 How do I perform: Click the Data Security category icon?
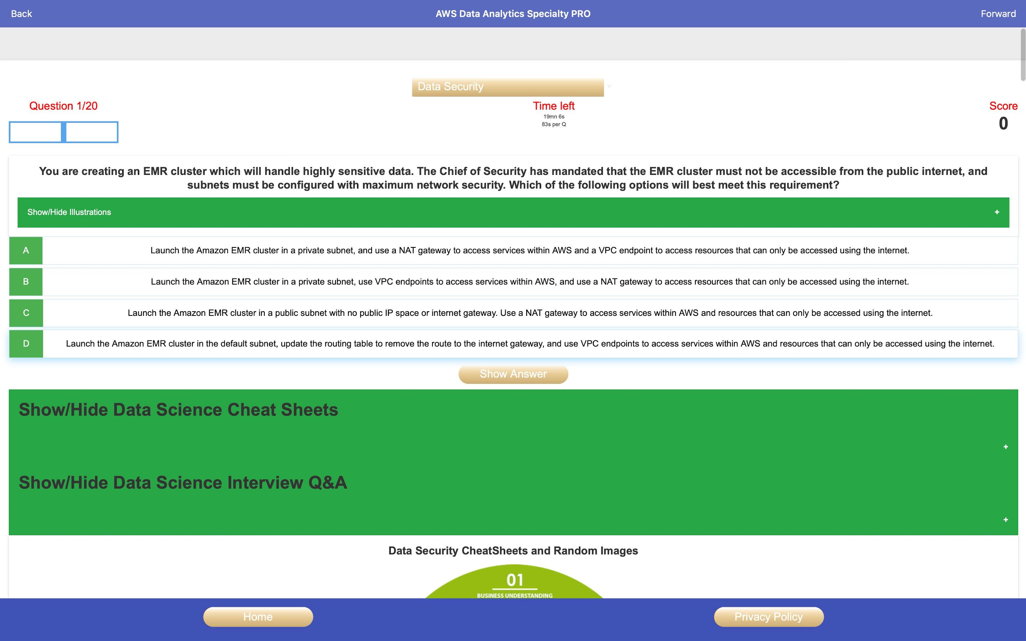[x=507, y=87]
